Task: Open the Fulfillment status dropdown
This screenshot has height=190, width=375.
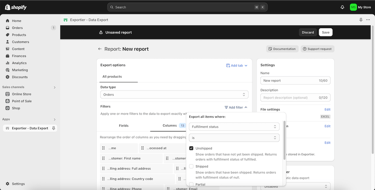Action: [234, 127]
